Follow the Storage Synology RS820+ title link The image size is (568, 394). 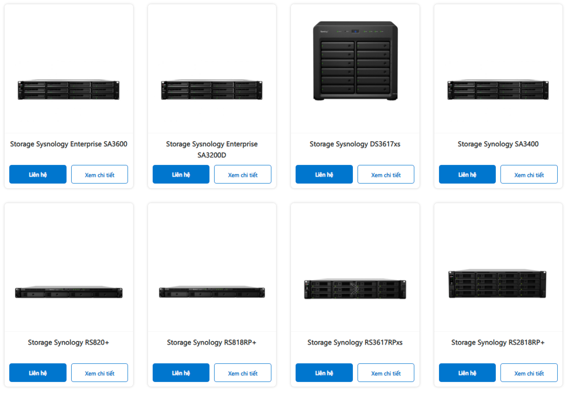(68, 343)
